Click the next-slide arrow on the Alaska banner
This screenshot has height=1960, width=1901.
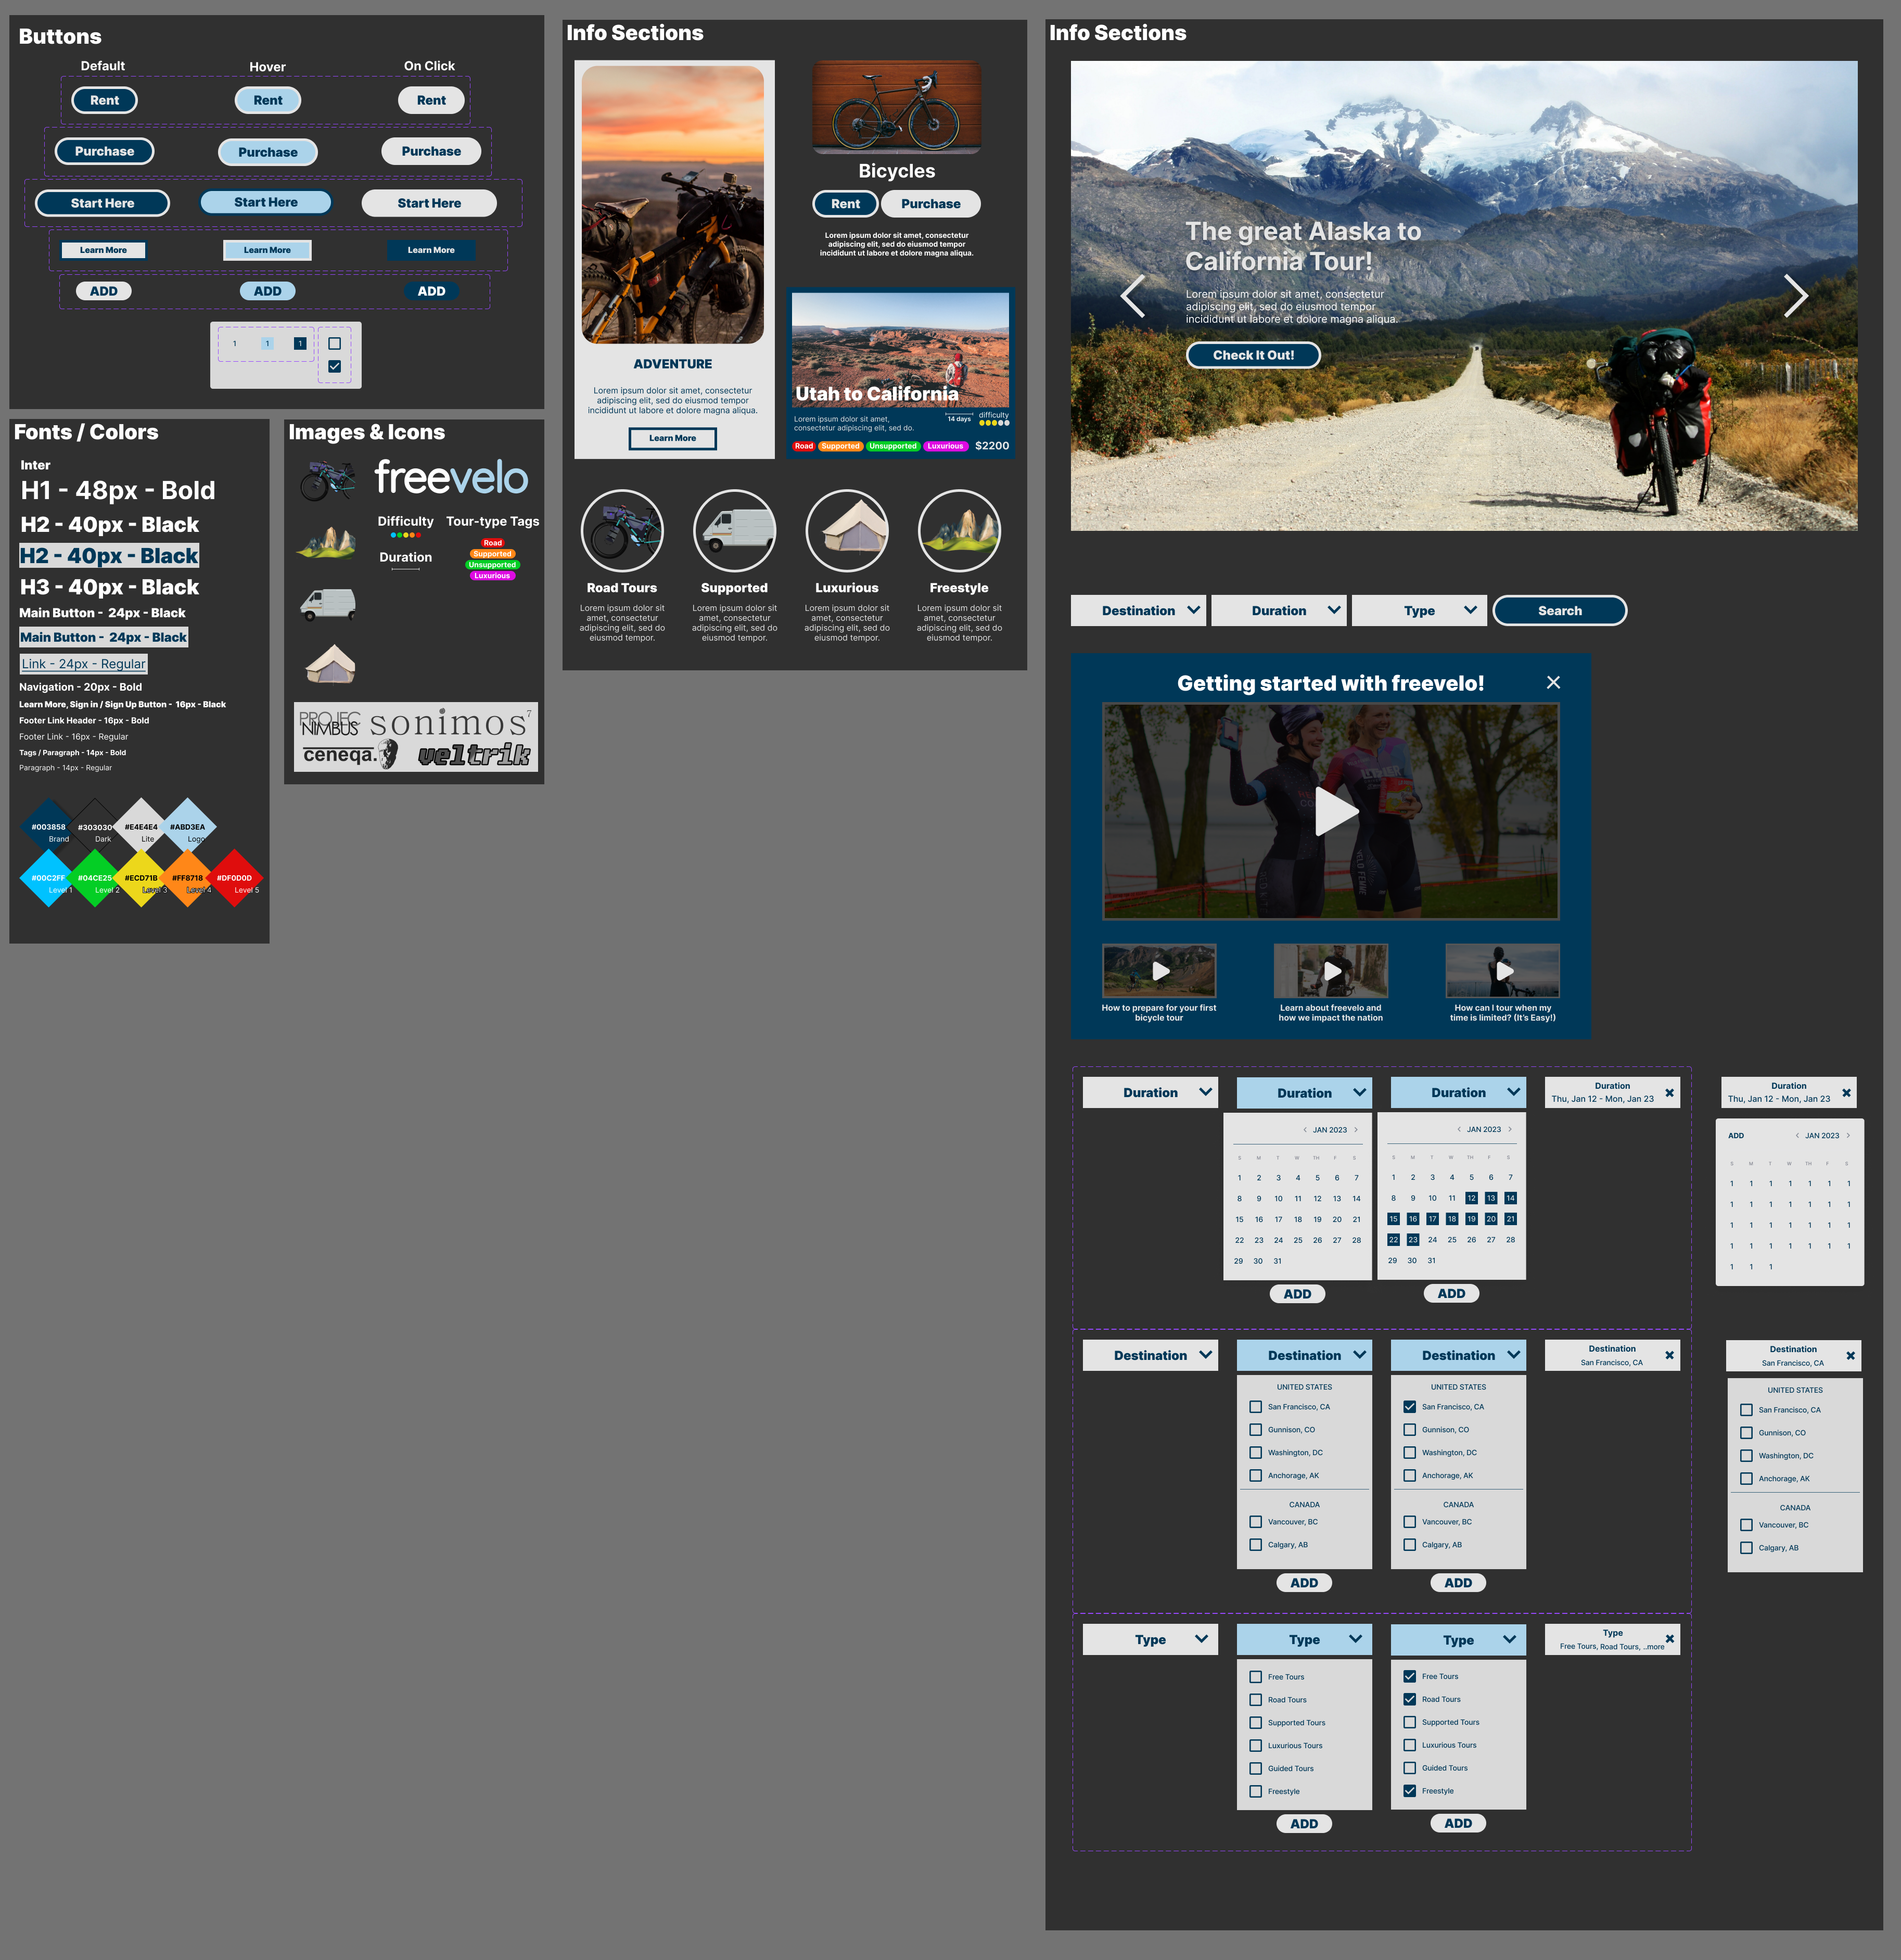pyautogui.click(x=1796, y=296)
